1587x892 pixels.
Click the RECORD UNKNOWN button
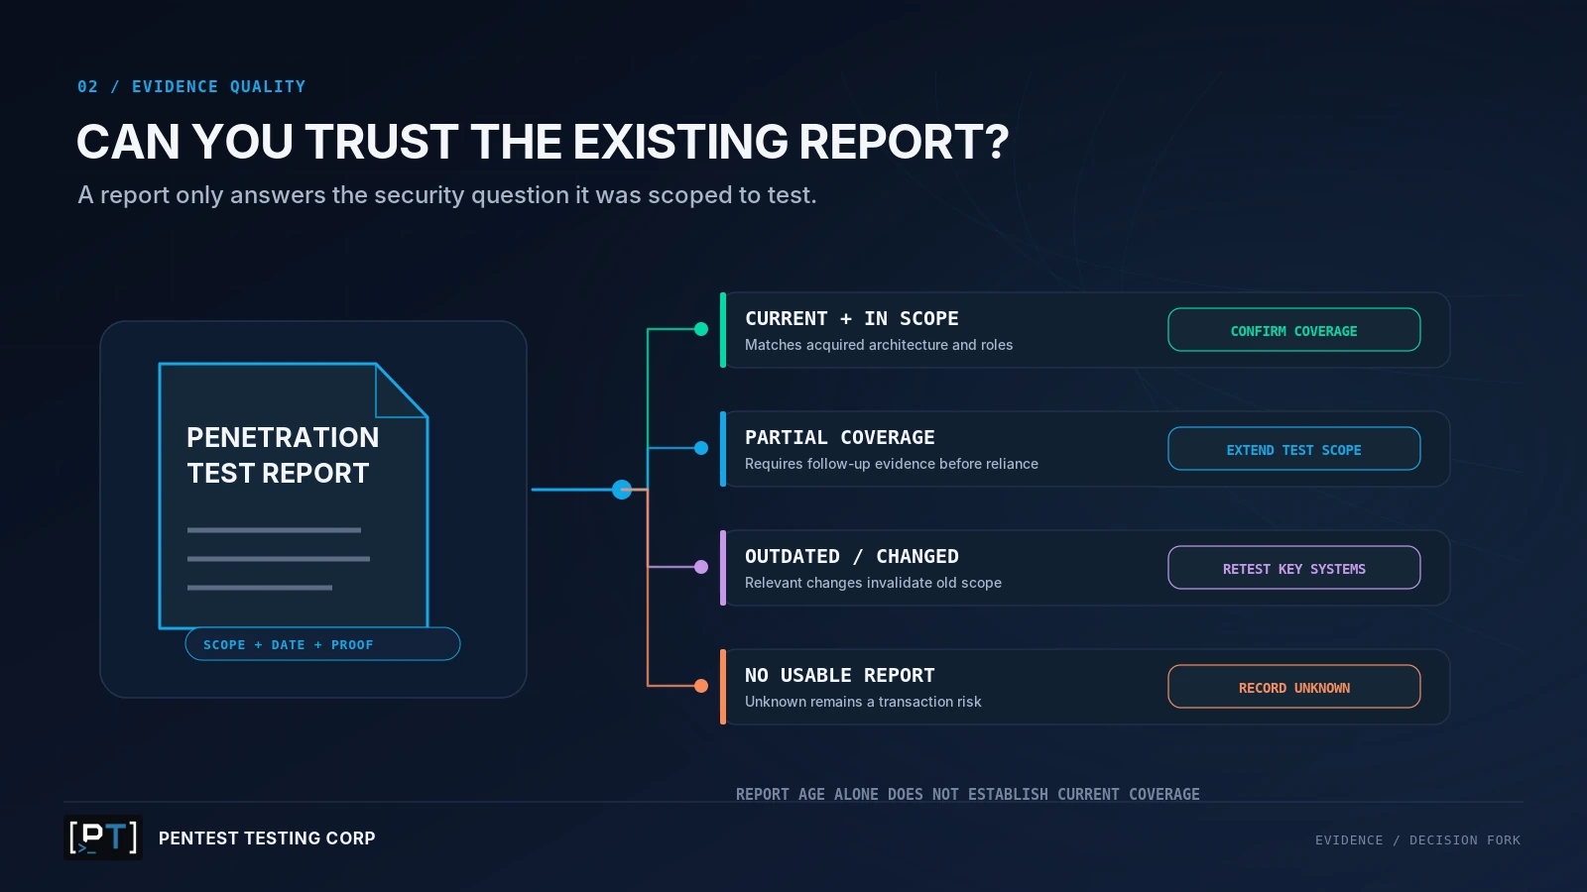pos(1293,687)
